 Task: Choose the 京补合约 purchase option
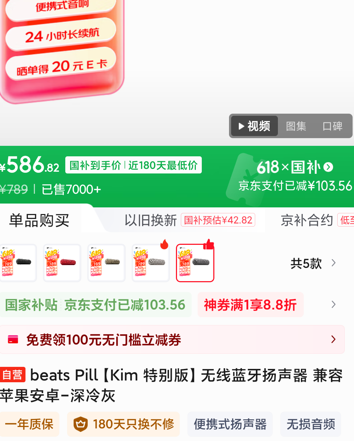307,220
